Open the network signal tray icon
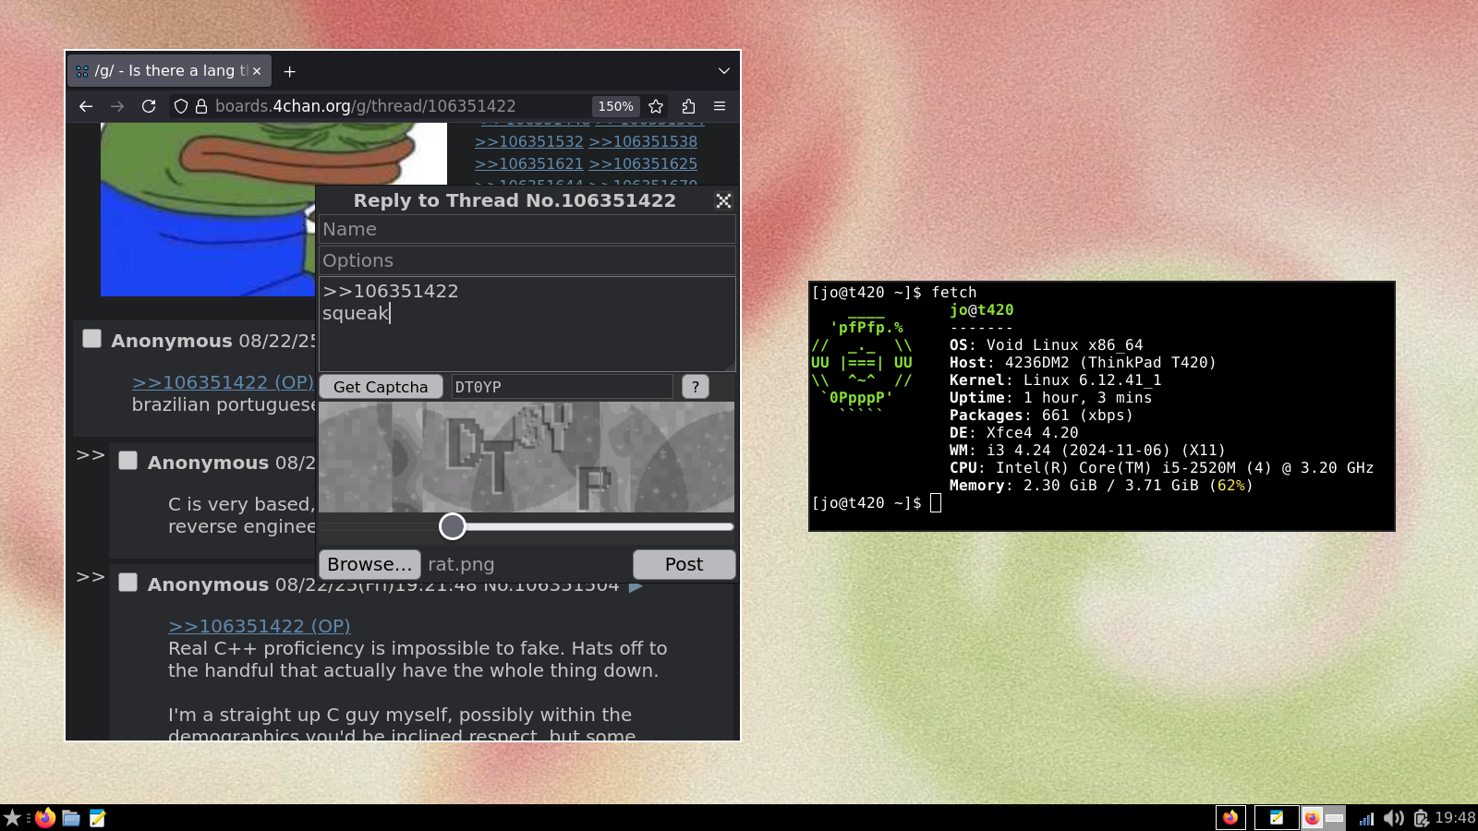 (1367, 818)
